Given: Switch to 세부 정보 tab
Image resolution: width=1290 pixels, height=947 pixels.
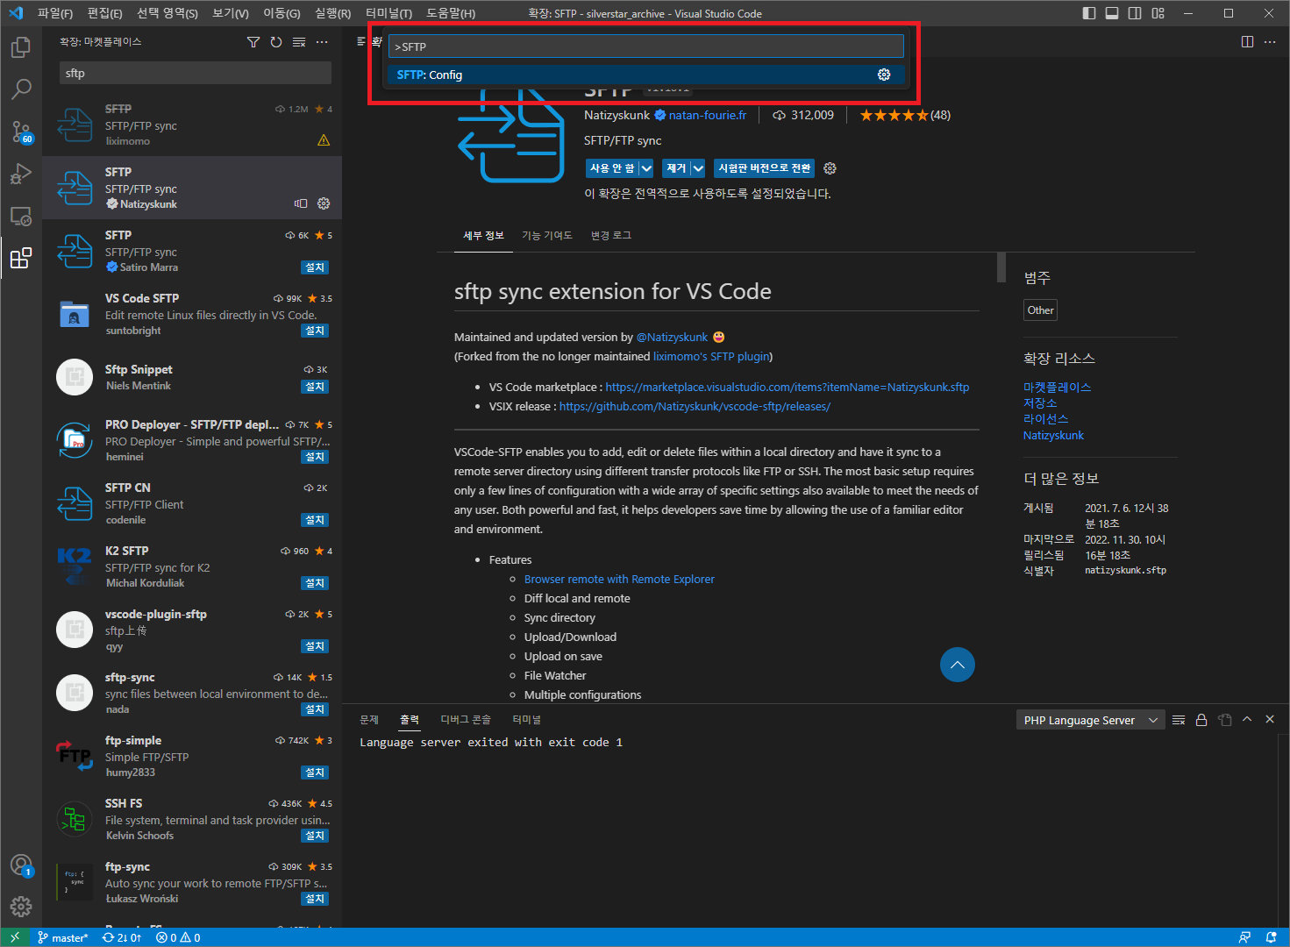Looking at the screenshot, I should [484, 235].
